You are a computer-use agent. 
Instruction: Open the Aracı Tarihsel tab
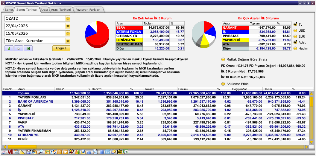click(x=61, y=10)
